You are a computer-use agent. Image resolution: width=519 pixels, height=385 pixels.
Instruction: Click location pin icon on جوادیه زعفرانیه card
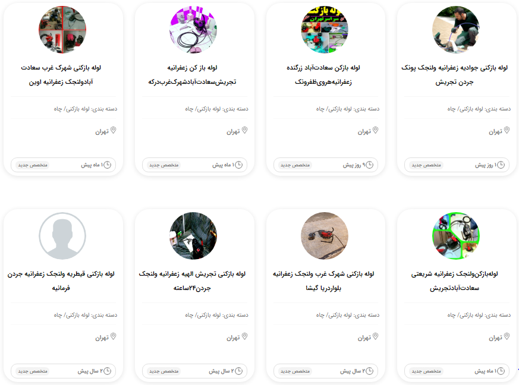[507, 130]
